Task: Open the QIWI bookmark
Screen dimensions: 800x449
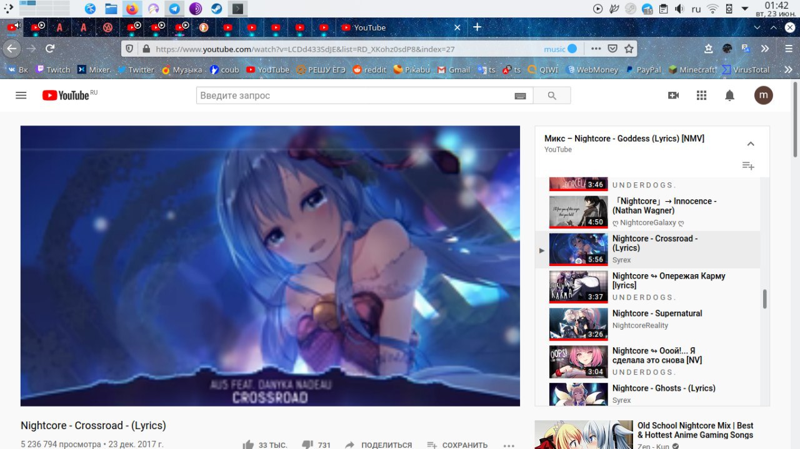Action: (x=542, y=69)
